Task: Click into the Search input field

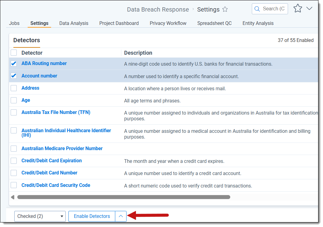Action: (x=273, y=9)
